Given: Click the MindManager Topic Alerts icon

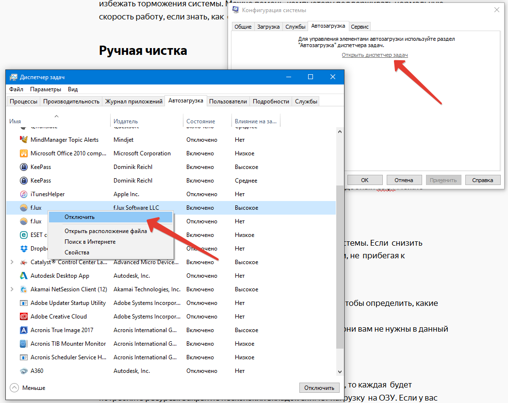Looking at the screenshot, I should coord(24,140).
